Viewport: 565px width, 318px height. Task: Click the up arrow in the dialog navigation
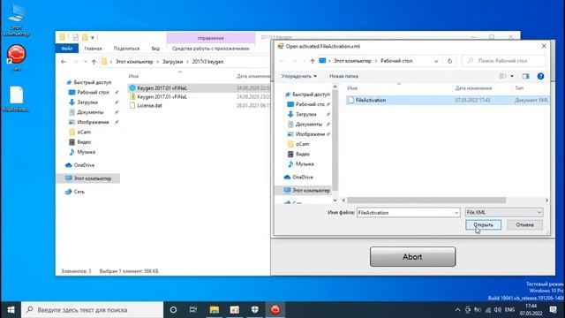click(x=313, y=61)
